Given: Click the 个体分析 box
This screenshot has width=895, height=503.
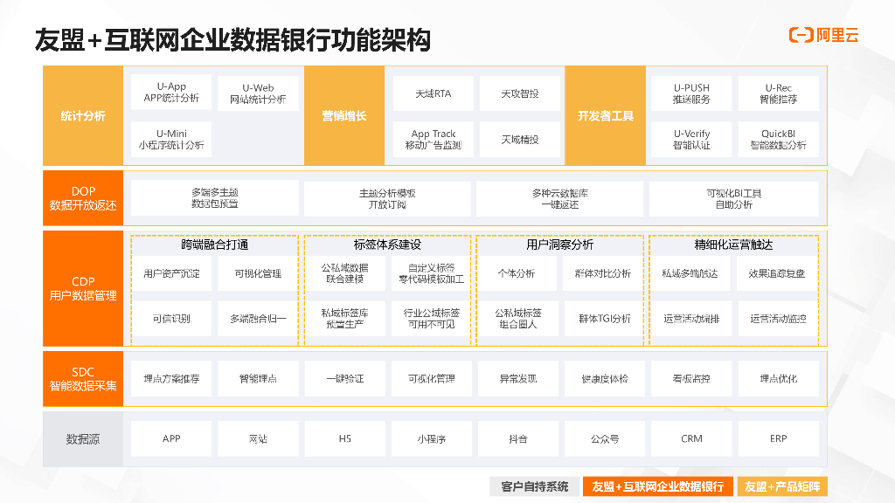Looking at the screenshot, I should click(x=517, y=273).
